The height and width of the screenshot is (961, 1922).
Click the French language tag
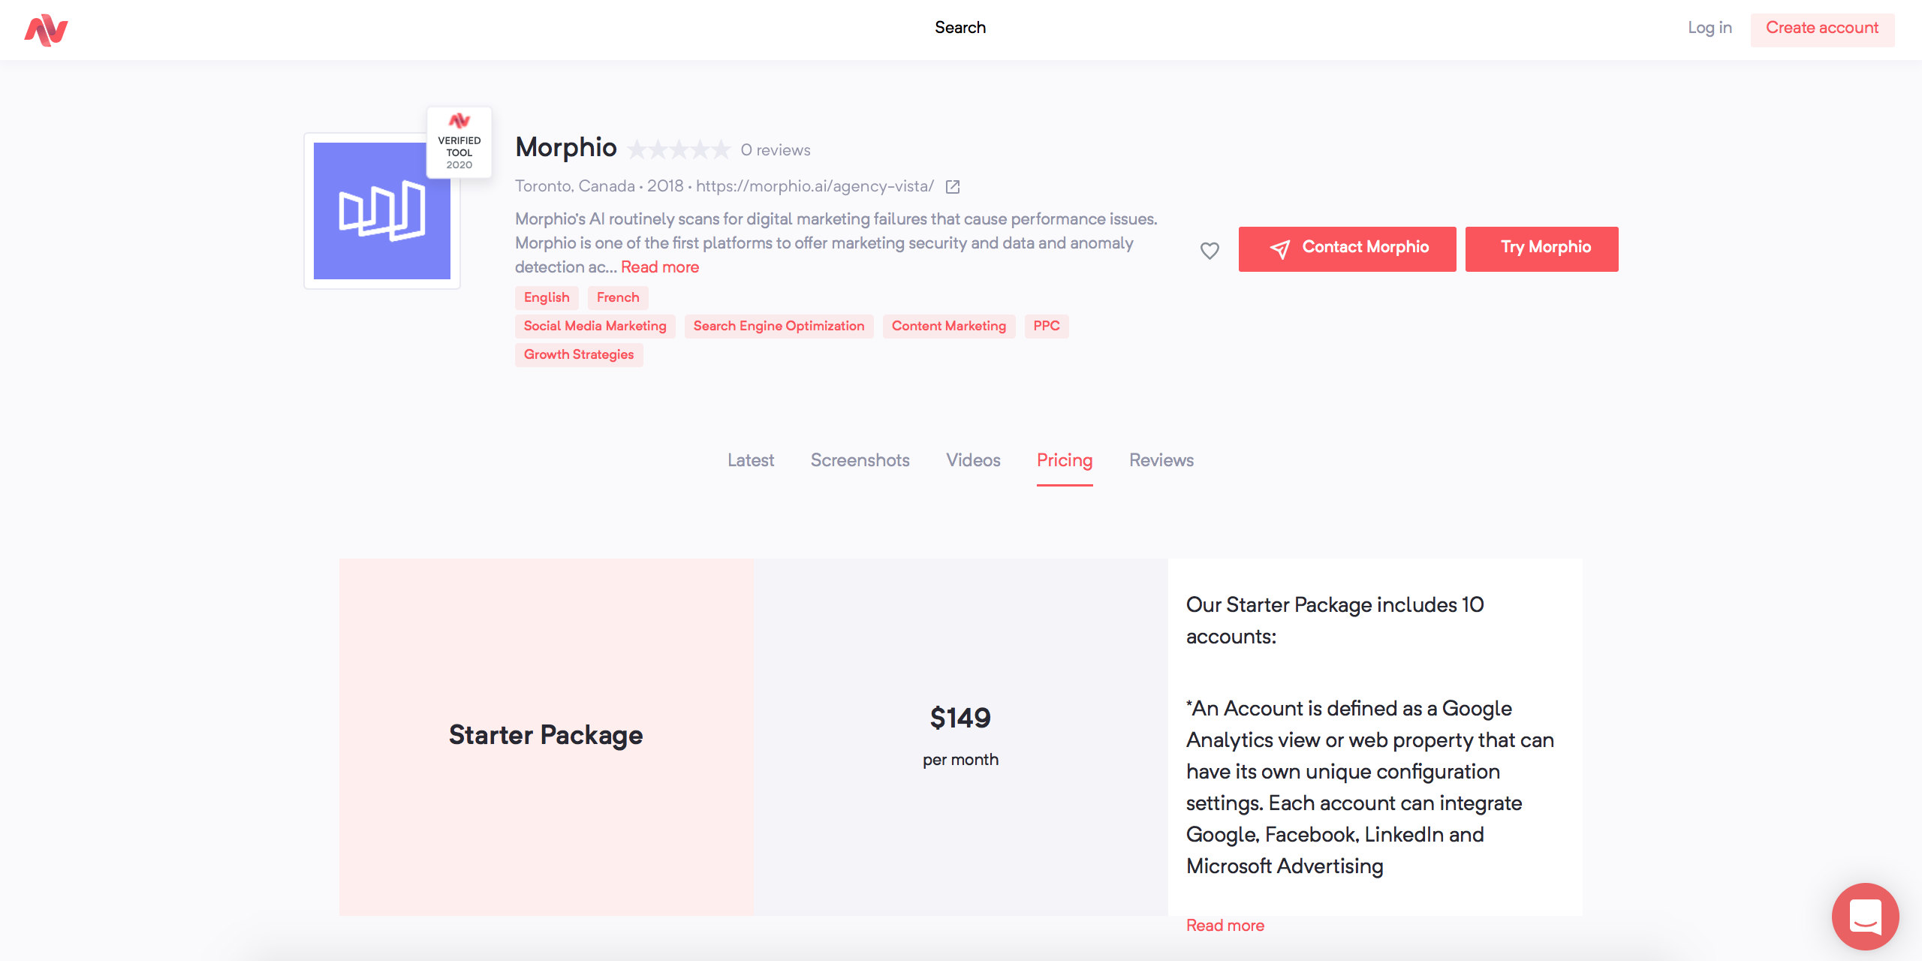point(618,297)
